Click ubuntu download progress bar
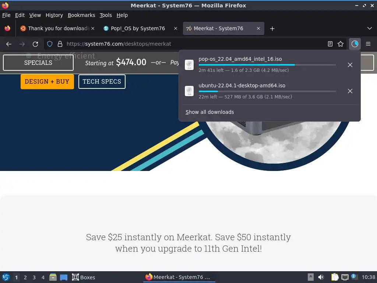377x283 pixels. coord(267,91)
